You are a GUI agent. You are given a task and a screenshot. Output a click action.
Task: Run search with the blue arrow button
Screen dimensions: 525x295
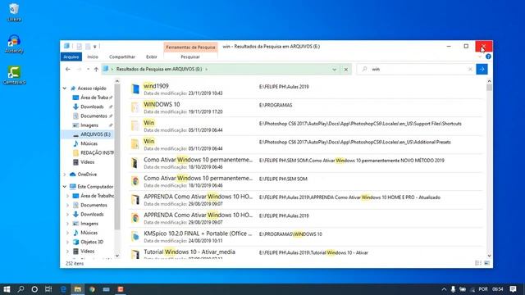(482, 69)
